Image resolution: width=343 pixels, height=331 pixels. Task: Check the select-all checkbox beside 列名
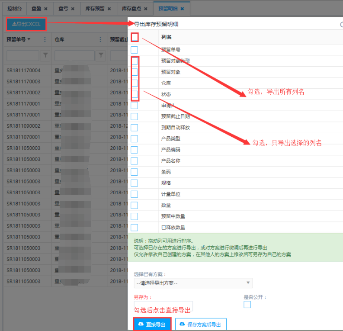click(x=135, y=38)
